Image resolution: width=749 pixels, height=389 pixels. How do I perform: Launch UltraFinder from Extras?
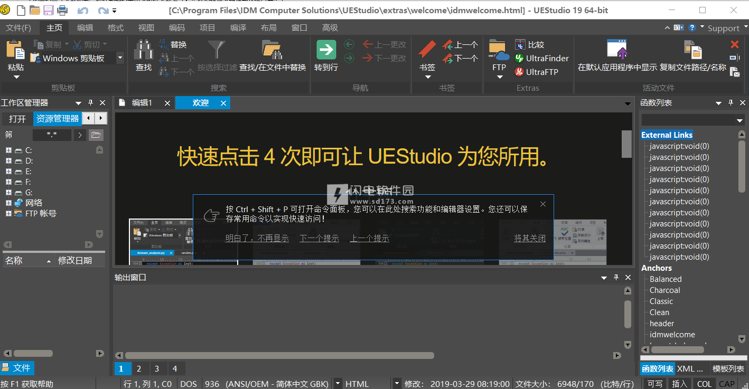point(541,59)
